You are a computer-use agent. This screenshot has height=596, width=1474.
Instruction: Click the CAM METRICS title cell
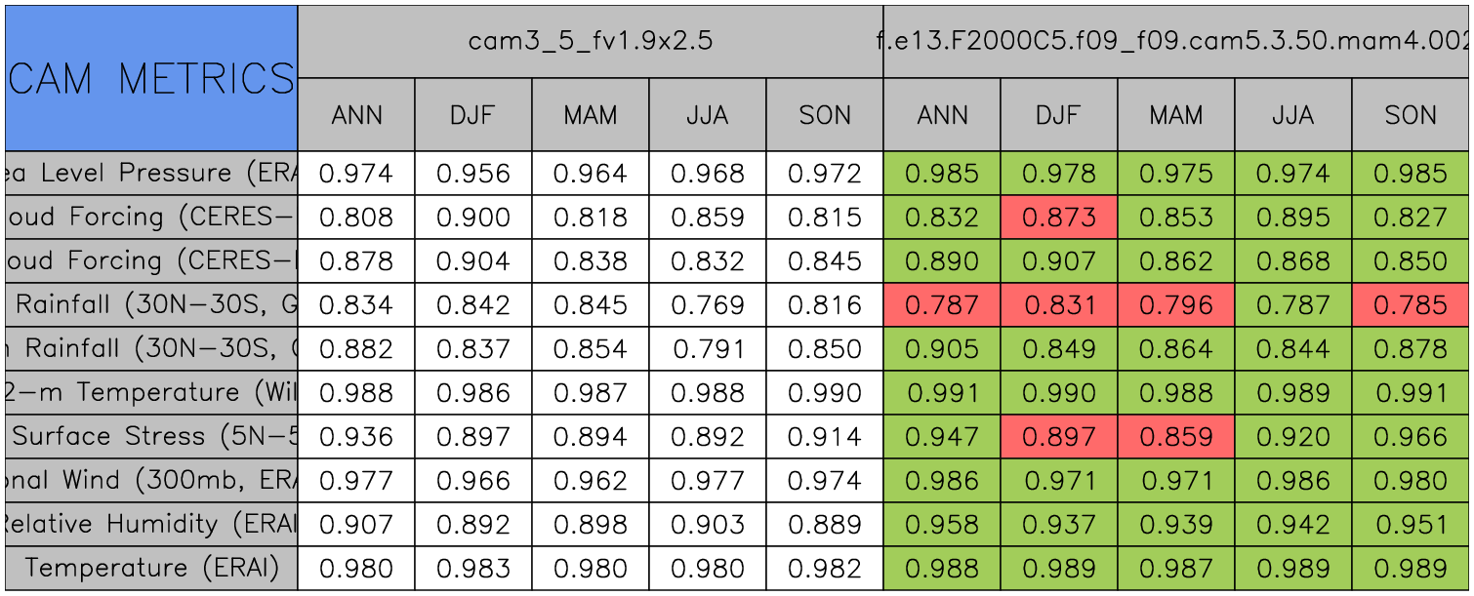tap(151, 78)
